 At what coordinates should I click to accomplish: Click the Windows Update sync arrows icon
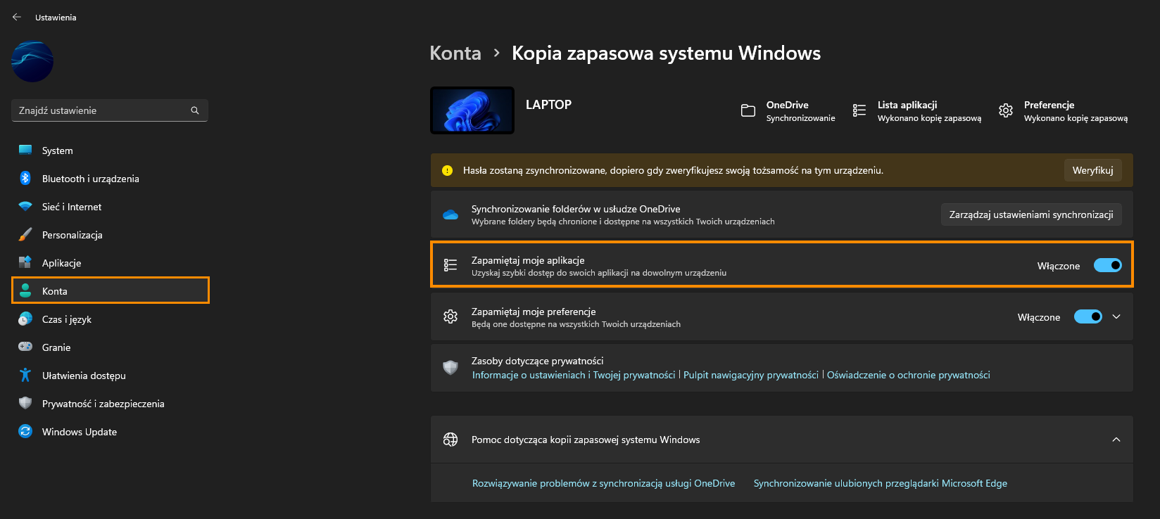[x=25, y=431]
